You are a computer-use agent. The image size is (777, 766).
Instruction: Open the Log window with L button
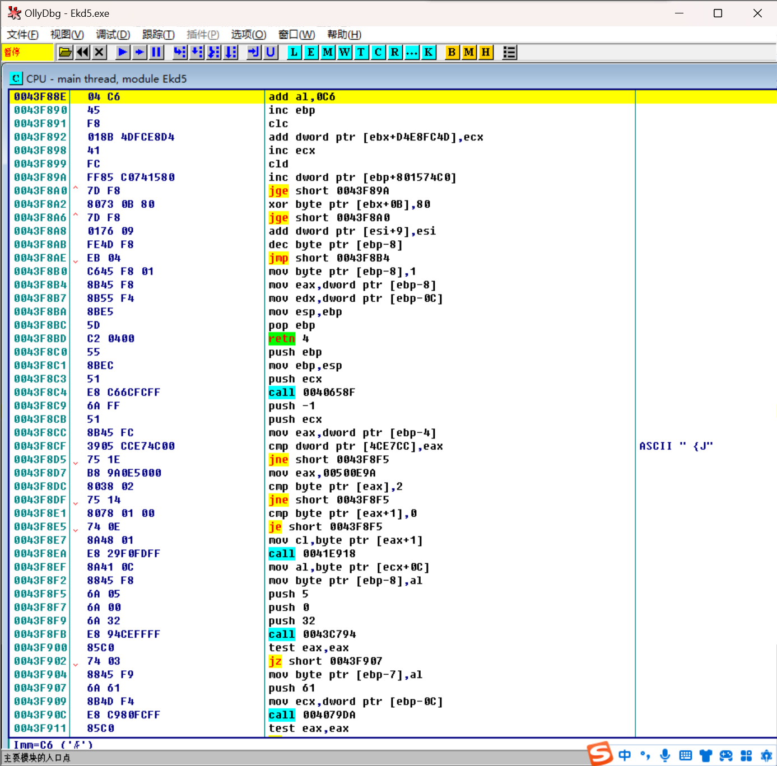pyautogui.click(x=294, y=53)
